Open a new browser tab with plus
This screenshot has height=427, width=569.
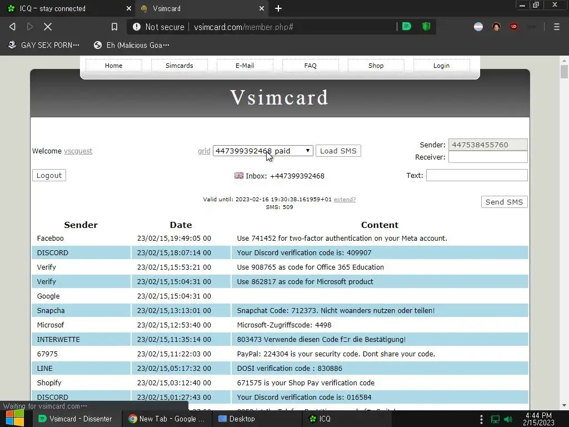click(x=278, y=8)
